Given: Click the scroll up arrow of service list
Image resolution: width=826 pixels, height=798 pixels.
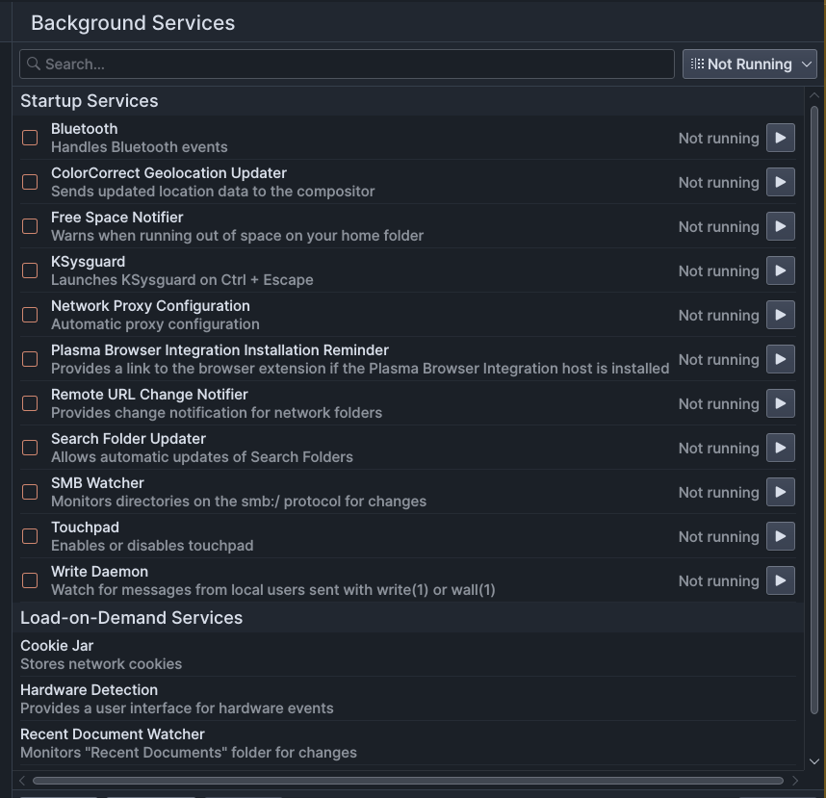Looking at the screenshot, I should tap(813, 95).
